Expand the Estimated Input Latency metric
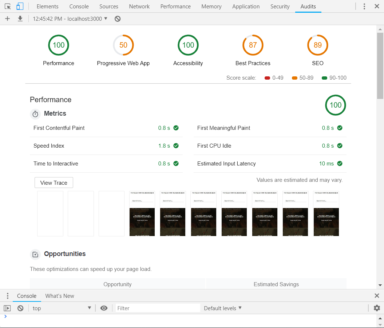This screenshot has width=384, height=328. (x=270, y=164)
